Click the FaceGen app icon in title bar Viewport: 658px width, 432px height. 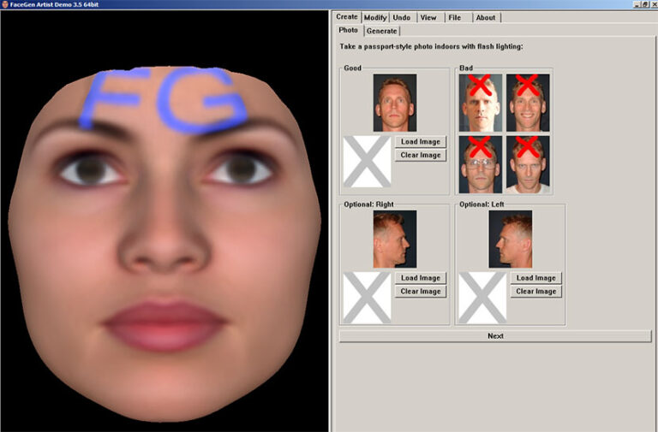point(4,4)
